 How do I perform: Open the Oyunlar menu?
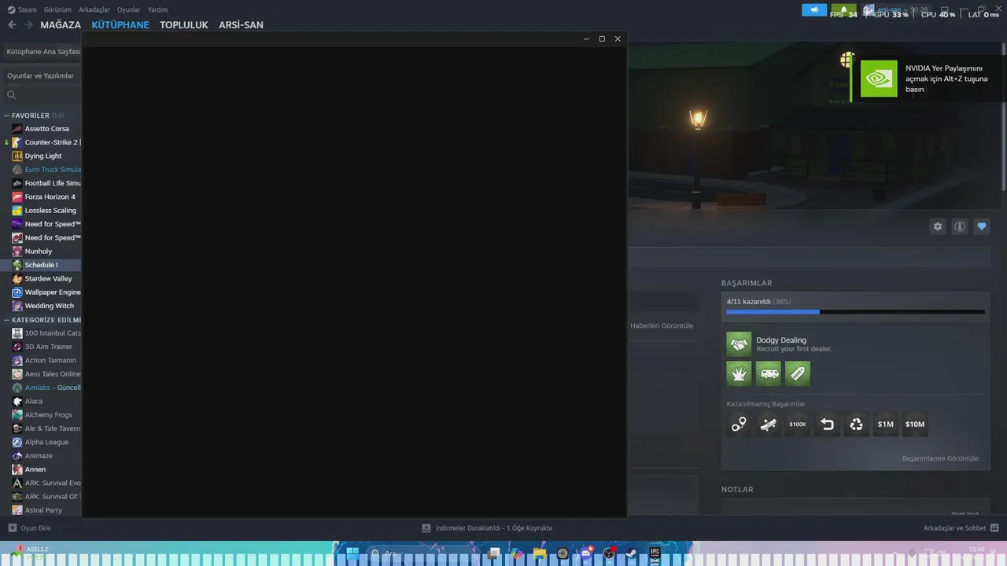(129, 9)
